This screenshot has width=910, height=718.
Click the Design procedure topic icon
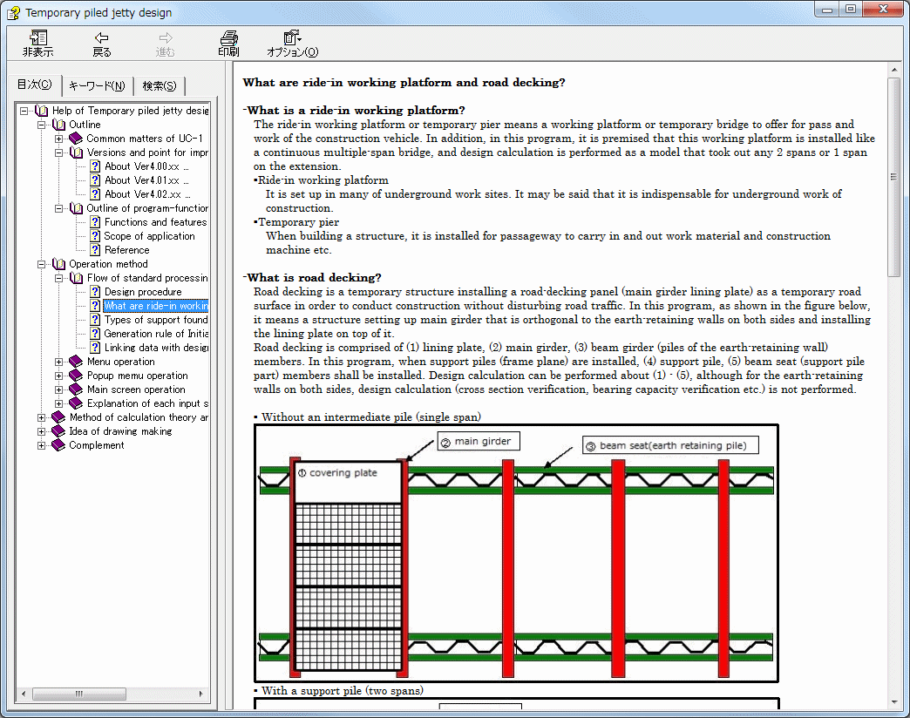pyautogui.click(x=95, y=292)
